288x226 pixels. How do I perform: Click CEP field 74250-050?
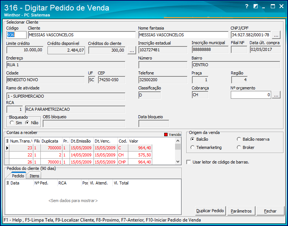(111, 80)
